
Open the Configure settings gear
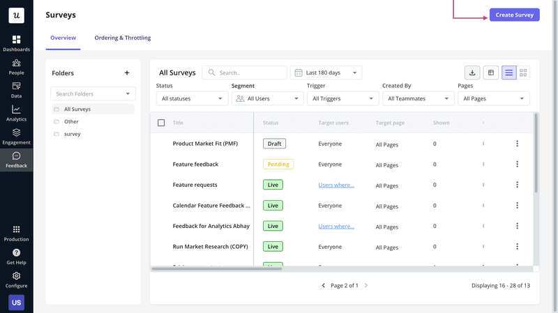[16, 279]
